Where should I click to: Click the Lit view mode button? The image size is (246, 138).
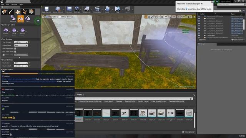click(x=62, y=17)
